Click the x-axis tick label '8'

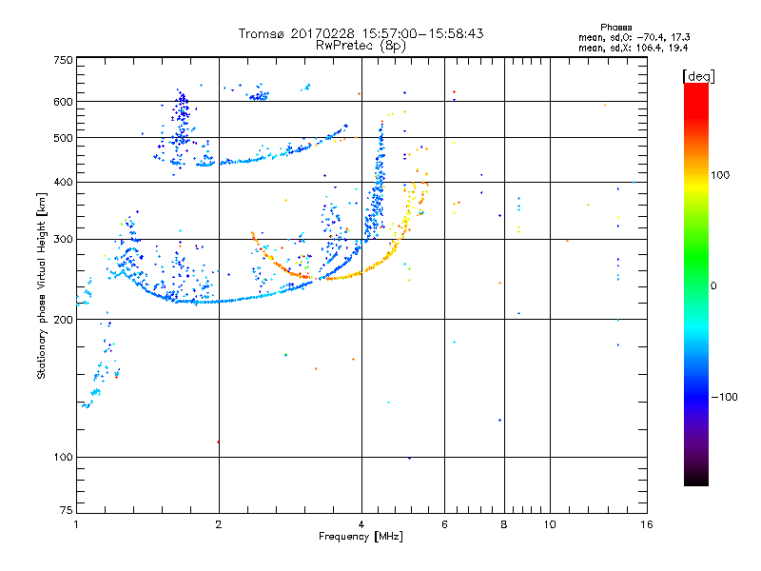click(504, 524)
